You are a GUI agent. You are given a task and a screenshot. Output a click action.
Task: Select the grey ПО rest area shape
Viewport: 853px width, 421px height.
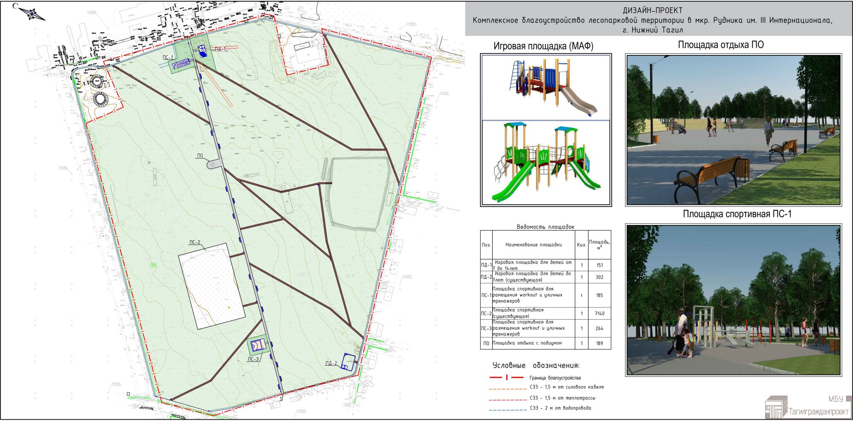click(x=214, y=164)
